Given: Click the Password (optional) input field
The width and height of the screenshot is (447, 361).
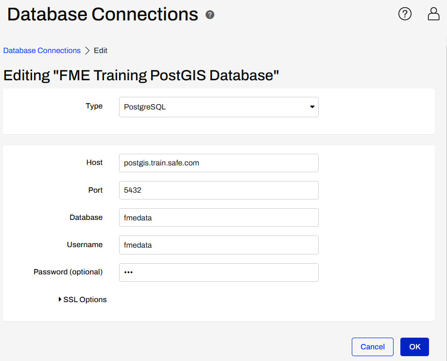Looking at the screenshot, I should (x=219, y=272).
